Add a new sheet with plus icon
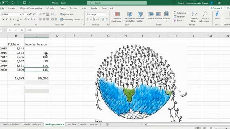This screenshot has height=129, width=230. (x=107, y=124)
